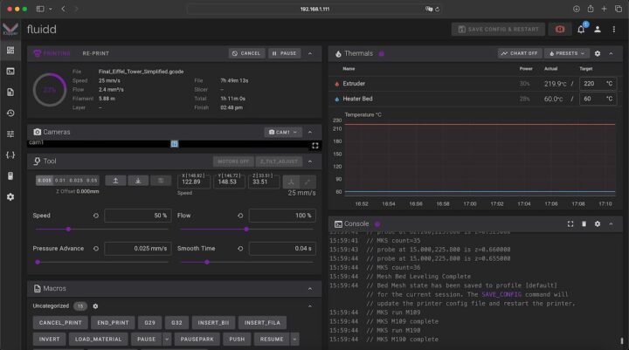Image resolution: width=629 pixels, height=350 pixels.
Task: Reset the Speed value to default
Action: pyautogui.click(x=95, y=215)
